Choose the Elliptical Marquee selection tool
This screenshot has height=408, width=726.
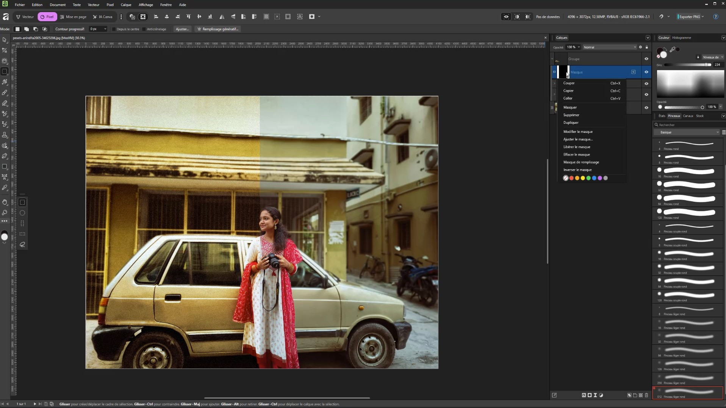(x=22, y=213)
